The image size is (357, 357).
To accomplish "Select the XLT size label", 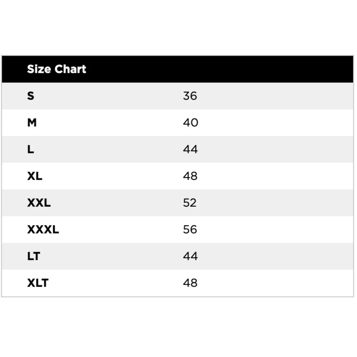I will (37, 283).
